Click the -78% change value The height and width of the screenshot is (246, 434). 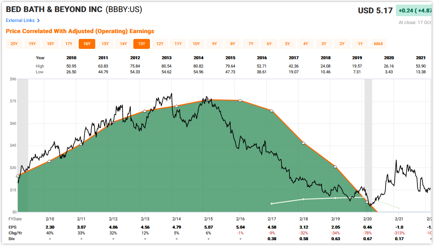coord(367,233)
